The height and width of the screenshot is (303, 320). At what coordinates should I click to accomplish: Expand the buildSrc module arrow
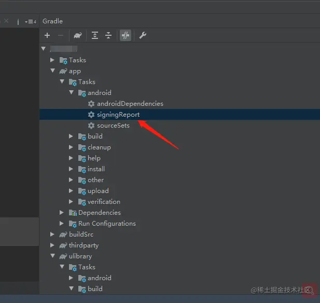(x=52, y=234)
